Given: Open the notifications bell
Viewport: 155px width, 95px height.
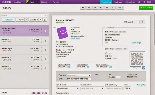Looking at the screenshot, I should (x=139, y=2).
